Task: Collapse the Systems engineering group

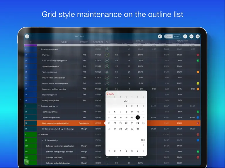Action: point(39,106)
